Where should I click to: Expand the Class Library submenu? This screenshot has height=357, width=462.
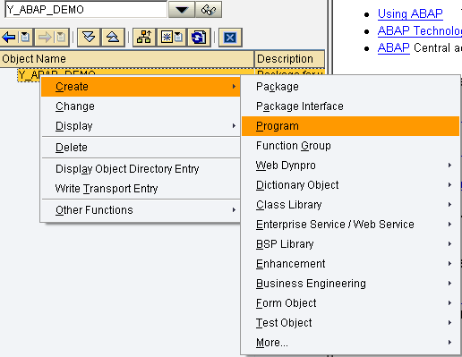tap(350, 205)
